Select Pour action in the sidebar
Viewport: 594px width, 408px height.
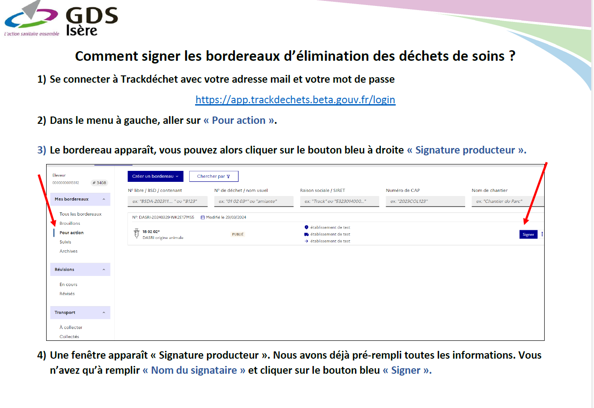point(71,233)
